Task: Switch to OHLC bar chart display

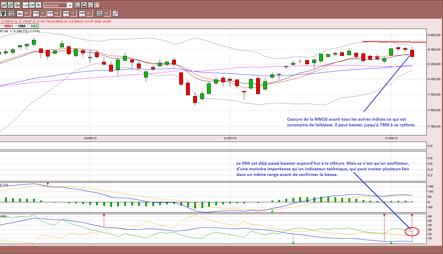Action: tap(11, 5)
